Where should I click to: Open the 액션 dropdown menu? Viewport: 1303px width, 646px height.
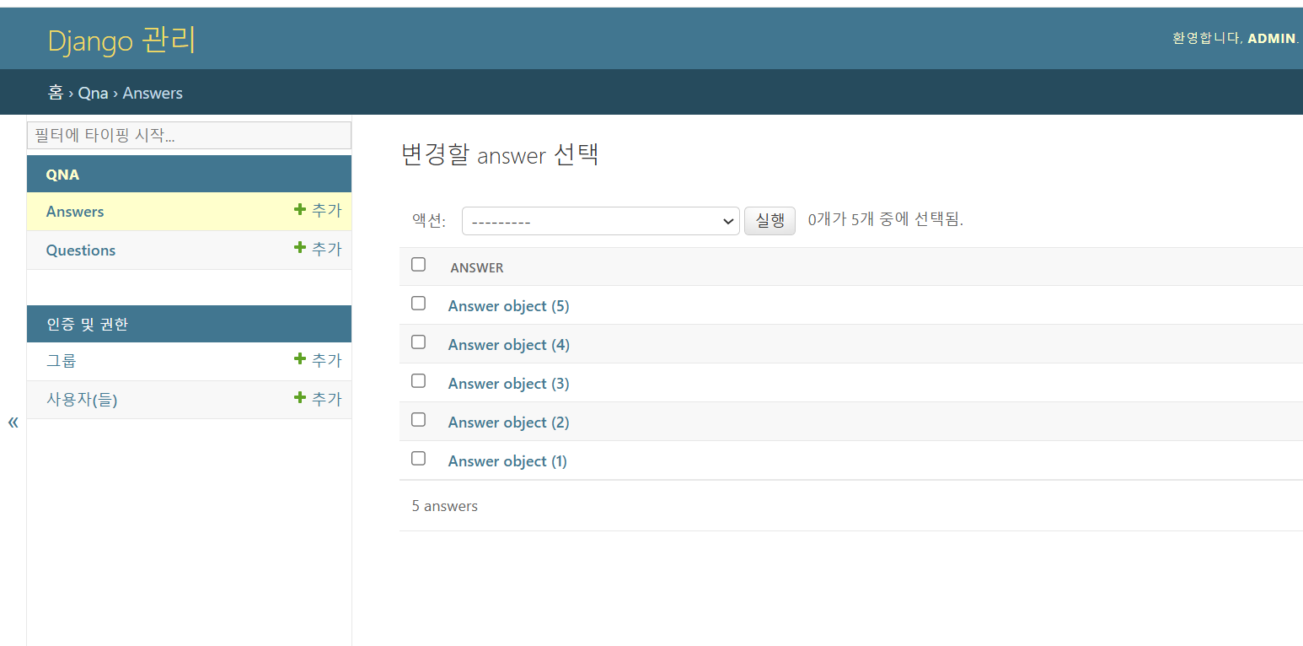pos(600,221)
